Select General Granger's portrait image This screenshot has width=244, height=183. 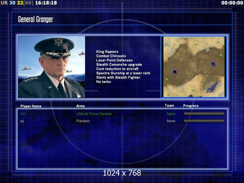coord(52,67)
